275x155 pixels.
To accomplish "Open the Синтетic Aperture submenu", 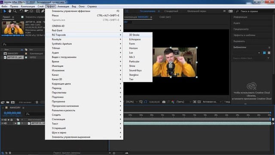I will (84, 44).
